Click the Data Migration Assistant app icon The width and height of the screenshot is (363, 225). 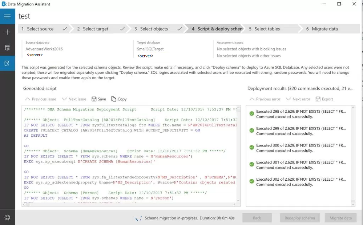(x=4, y=4)
